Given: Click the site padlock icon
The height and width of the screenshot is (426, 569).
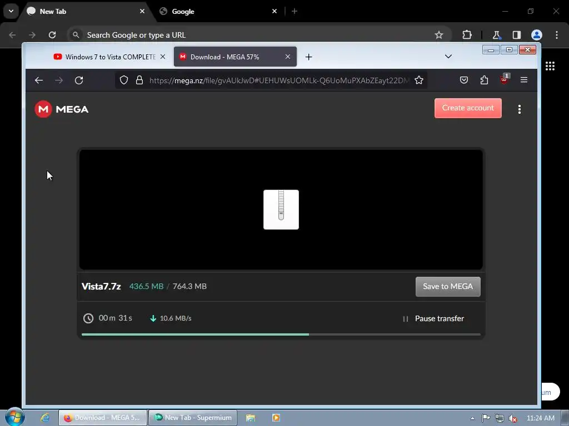Looking at the screenshot, I should (x=139, y=80).
